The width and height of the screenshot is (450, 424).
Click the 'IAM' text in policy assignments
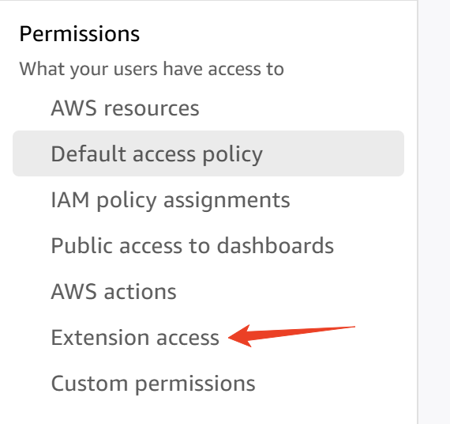(x=70, y=199)
